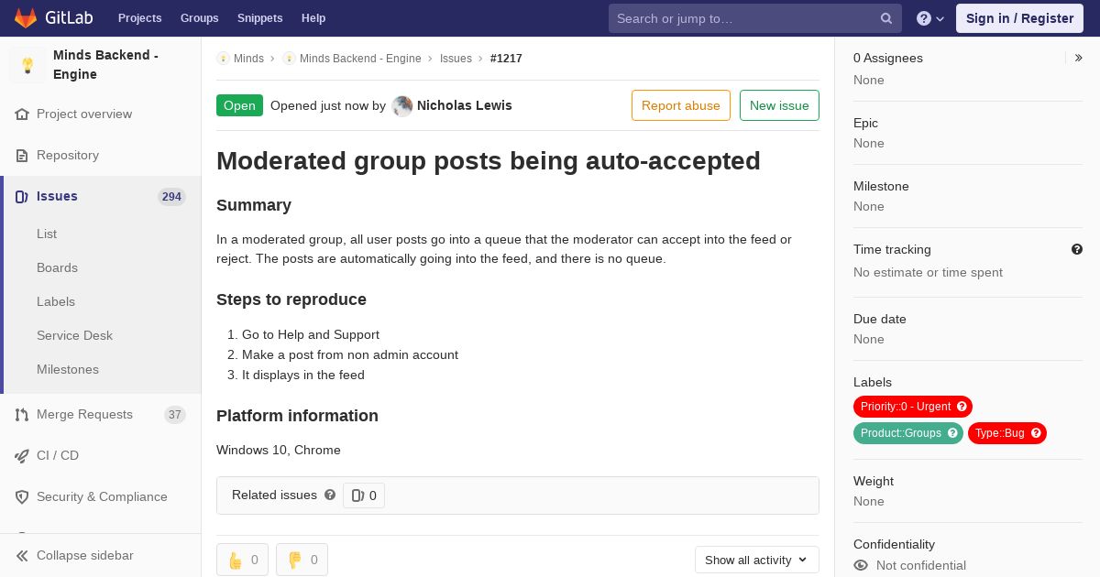Click the CI / CD rocket icon
Screen dimensions: 1100x577
(22, 456)
